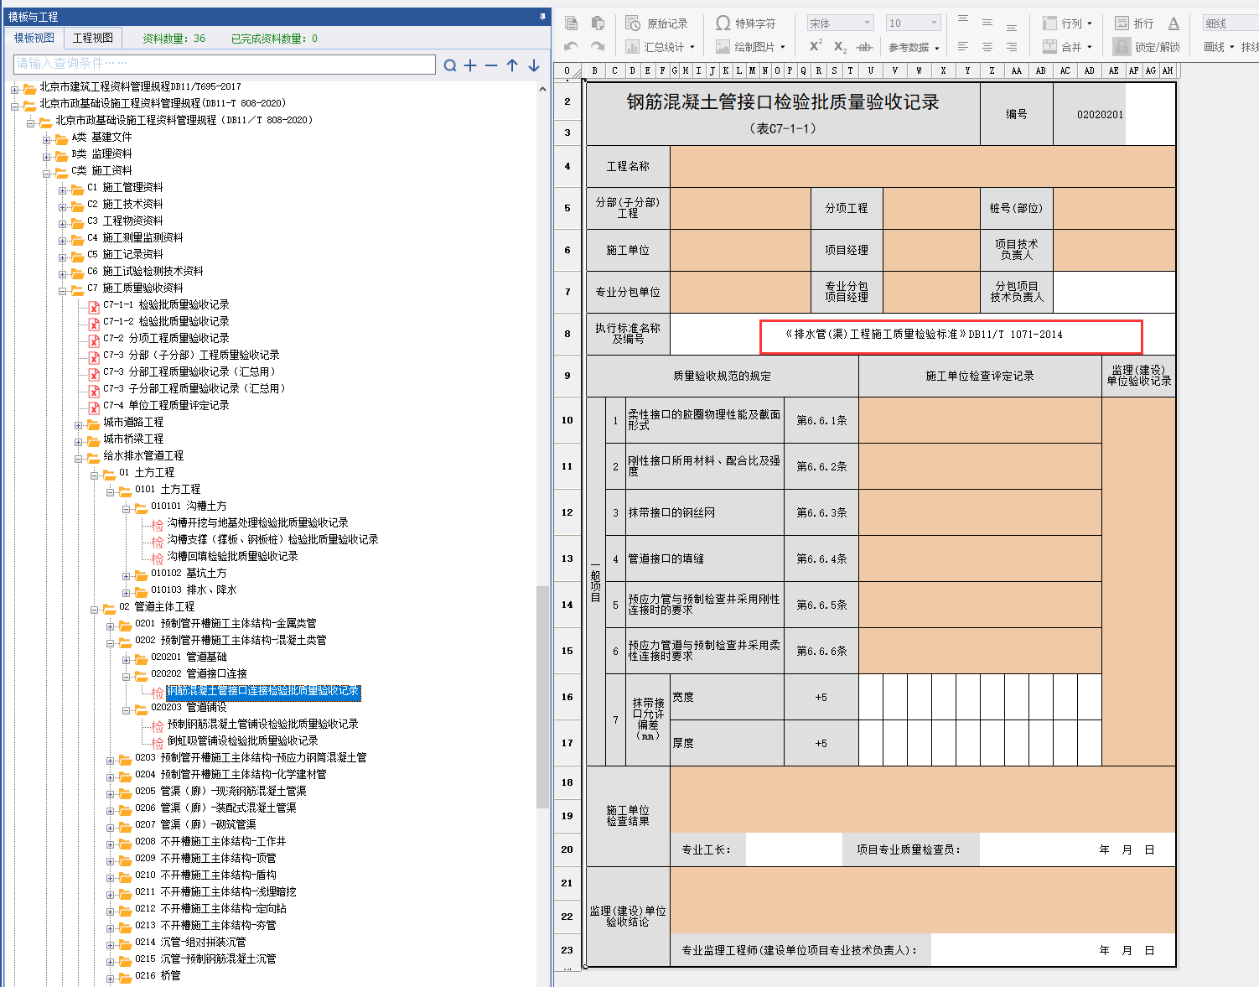Screen dimensions: 1259x987
Task: Apply superscript X² formatting
Action: click(816, 46)
